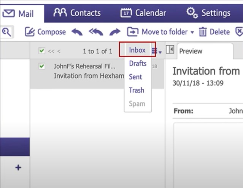Open the Settings tab
The width and height of the screenshot is (243, 188).
pyautogui.click(x=208, y=13)
